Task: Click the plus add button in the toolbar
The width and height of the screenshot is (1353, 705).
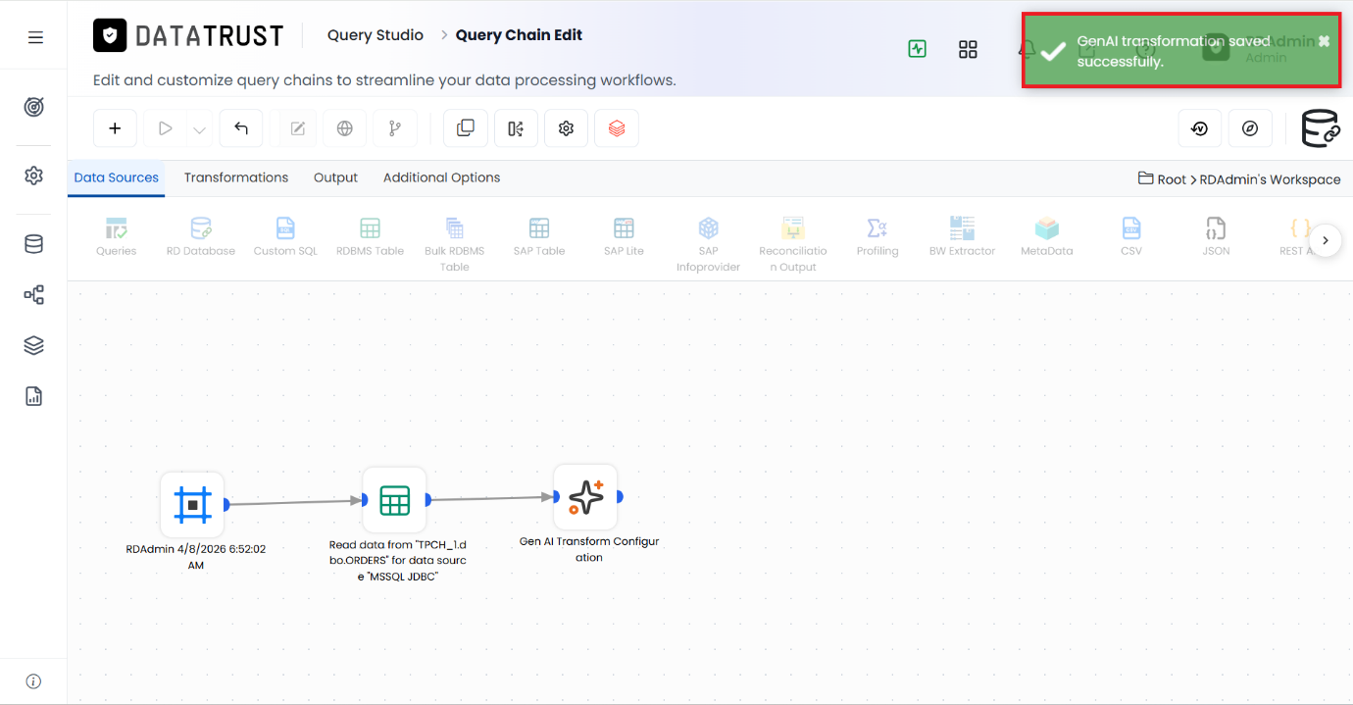Action: point(115,128)
